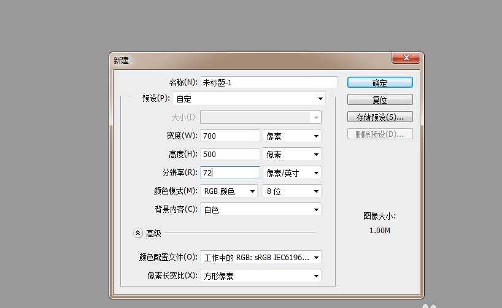Open the 背景内容 dropdown showing 白色
Image resolution: width=502 pixels, height=308 pixels.
pyautogui.click(x=260, y=210)
